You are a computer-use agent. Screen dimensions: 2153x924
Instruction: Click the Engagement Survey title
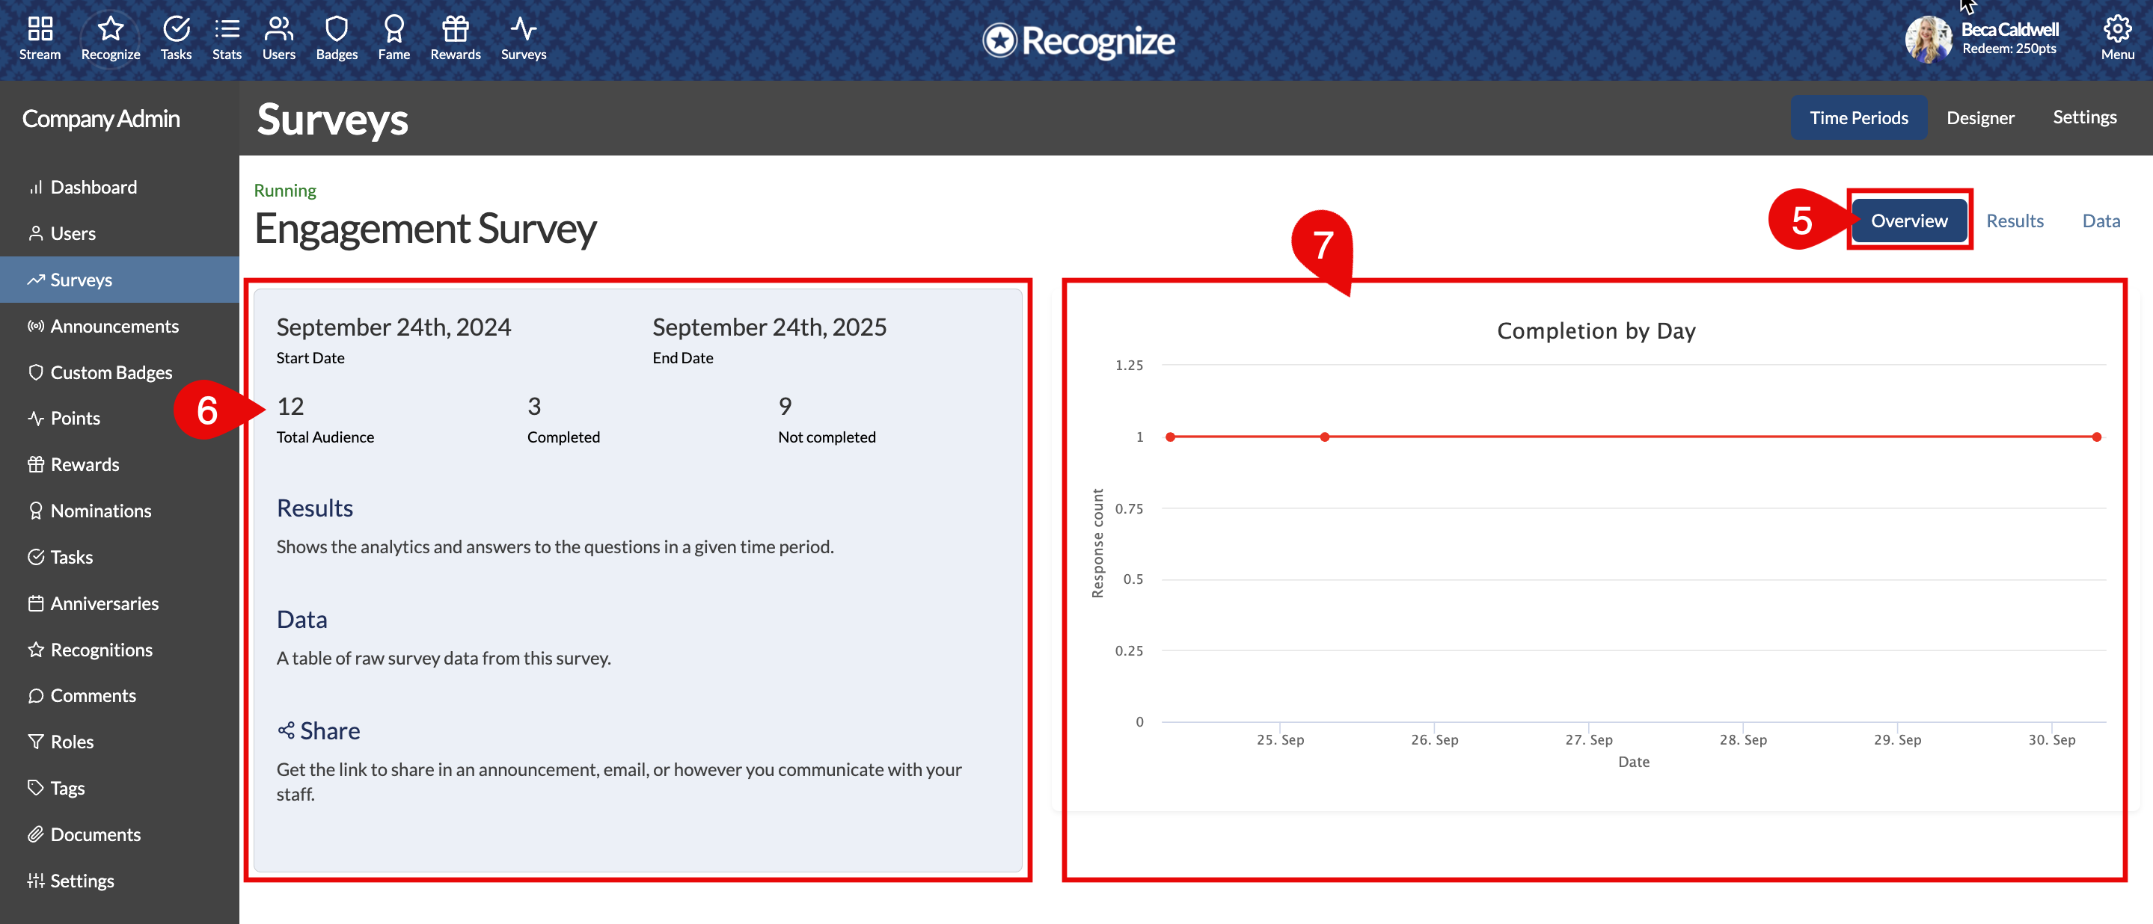coord(426,228)
